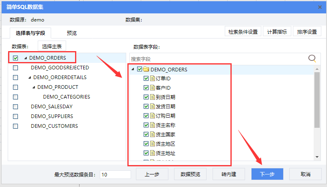
Task: Click the search magnifier icon in field search
Action: click(x=312, y=58)
